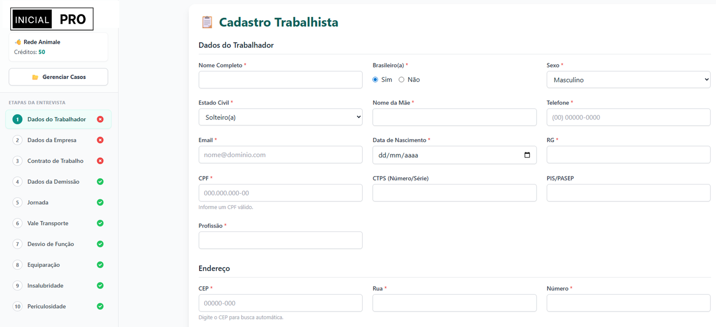The height and width of the screenshot is (327, 716).
Task: Click into the CPF input field
Action: click(280, 193)
